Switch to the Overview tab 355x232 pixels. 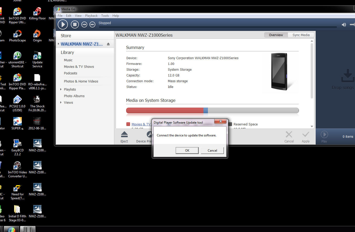point(276,35)
